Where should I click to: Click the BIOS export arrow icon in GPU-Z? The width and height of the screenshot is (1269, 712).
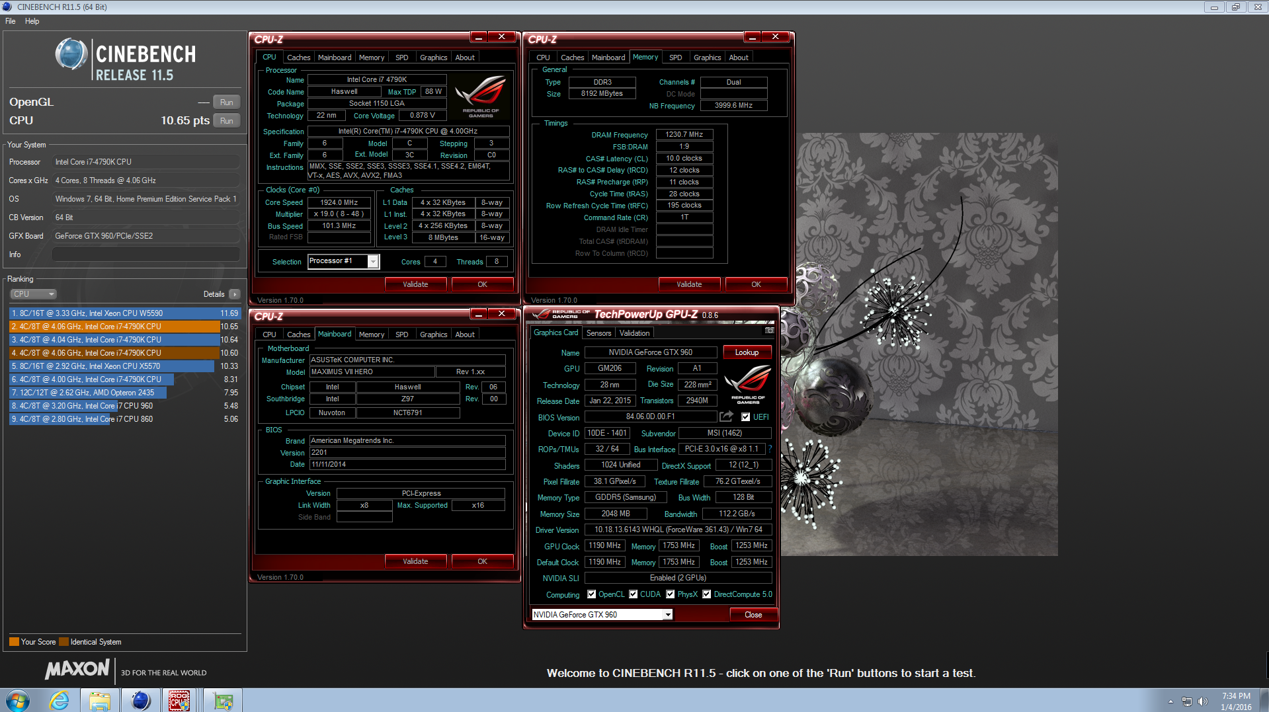[726, 416]
